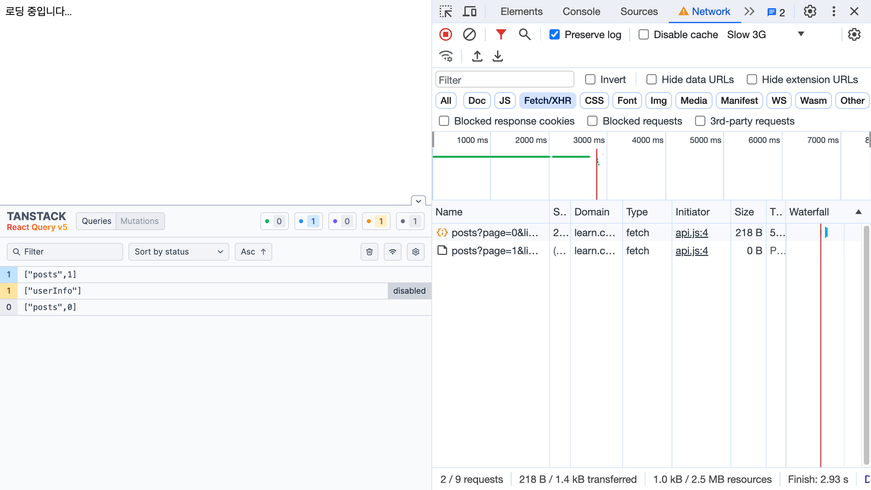Export HAR file download icon
Image resolution: width=871 pixels, height=490 pixels.
[498, 56]
